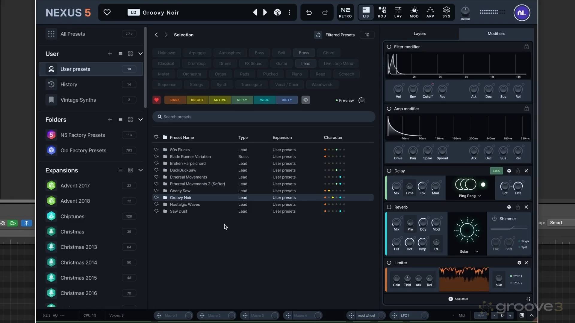Screen dimensions: 575x323
Task: Click the random preset dice icon
Action: coord(277,12)
